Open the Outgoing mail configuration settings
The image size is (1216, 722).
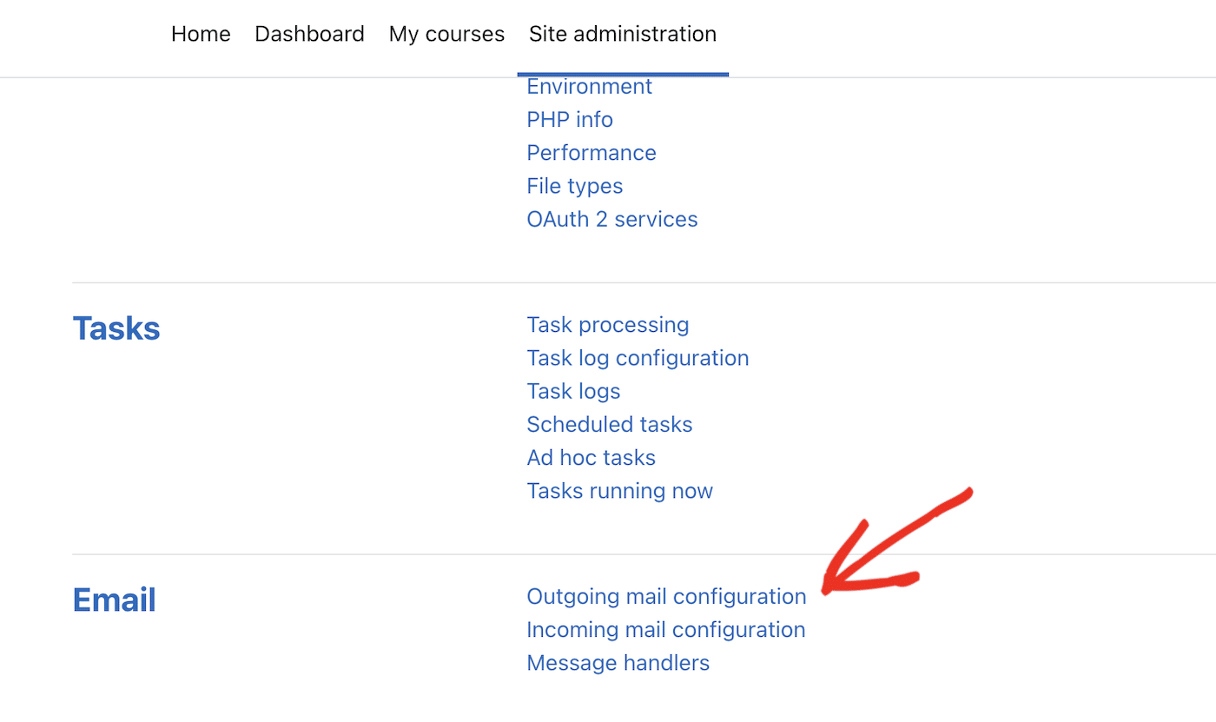[666, 597]
